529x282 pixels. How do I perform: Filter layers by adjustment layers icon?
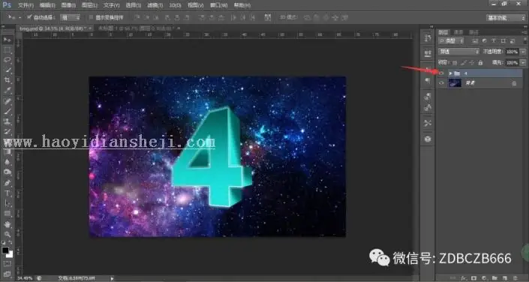484,41
